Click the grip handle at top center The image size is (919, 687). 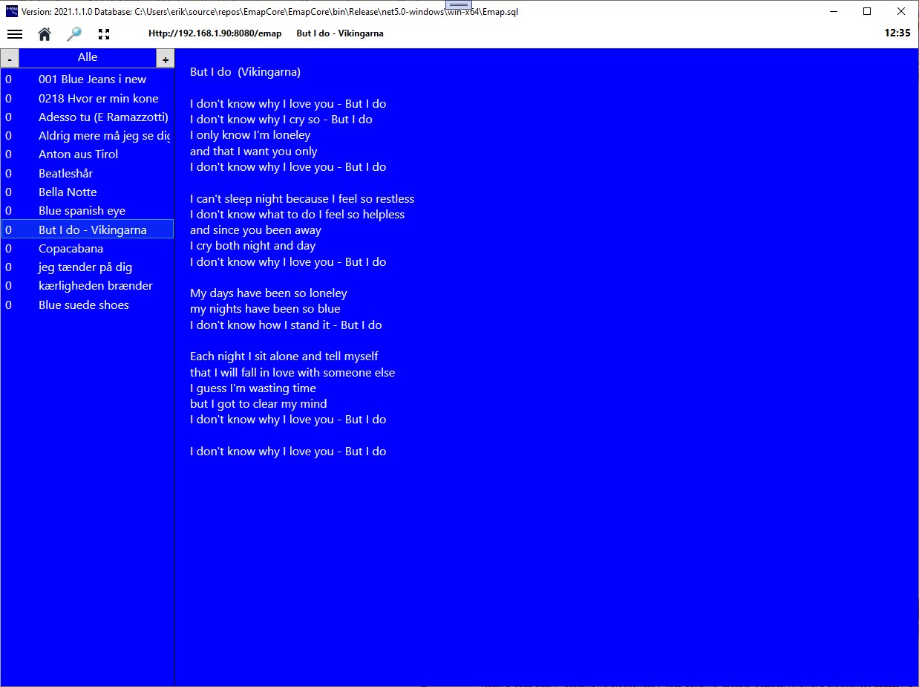(x=459, y=4)
